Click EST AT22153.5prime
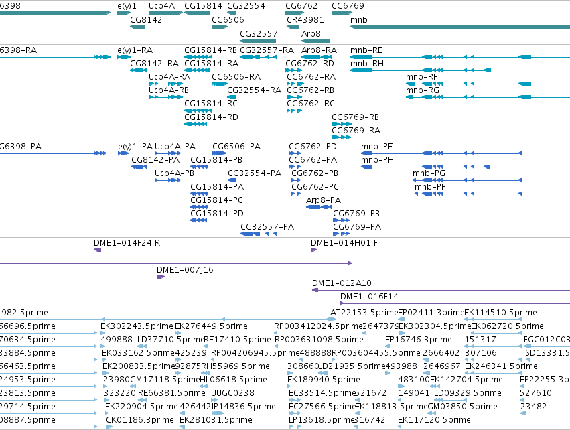 tap(364, 313)
